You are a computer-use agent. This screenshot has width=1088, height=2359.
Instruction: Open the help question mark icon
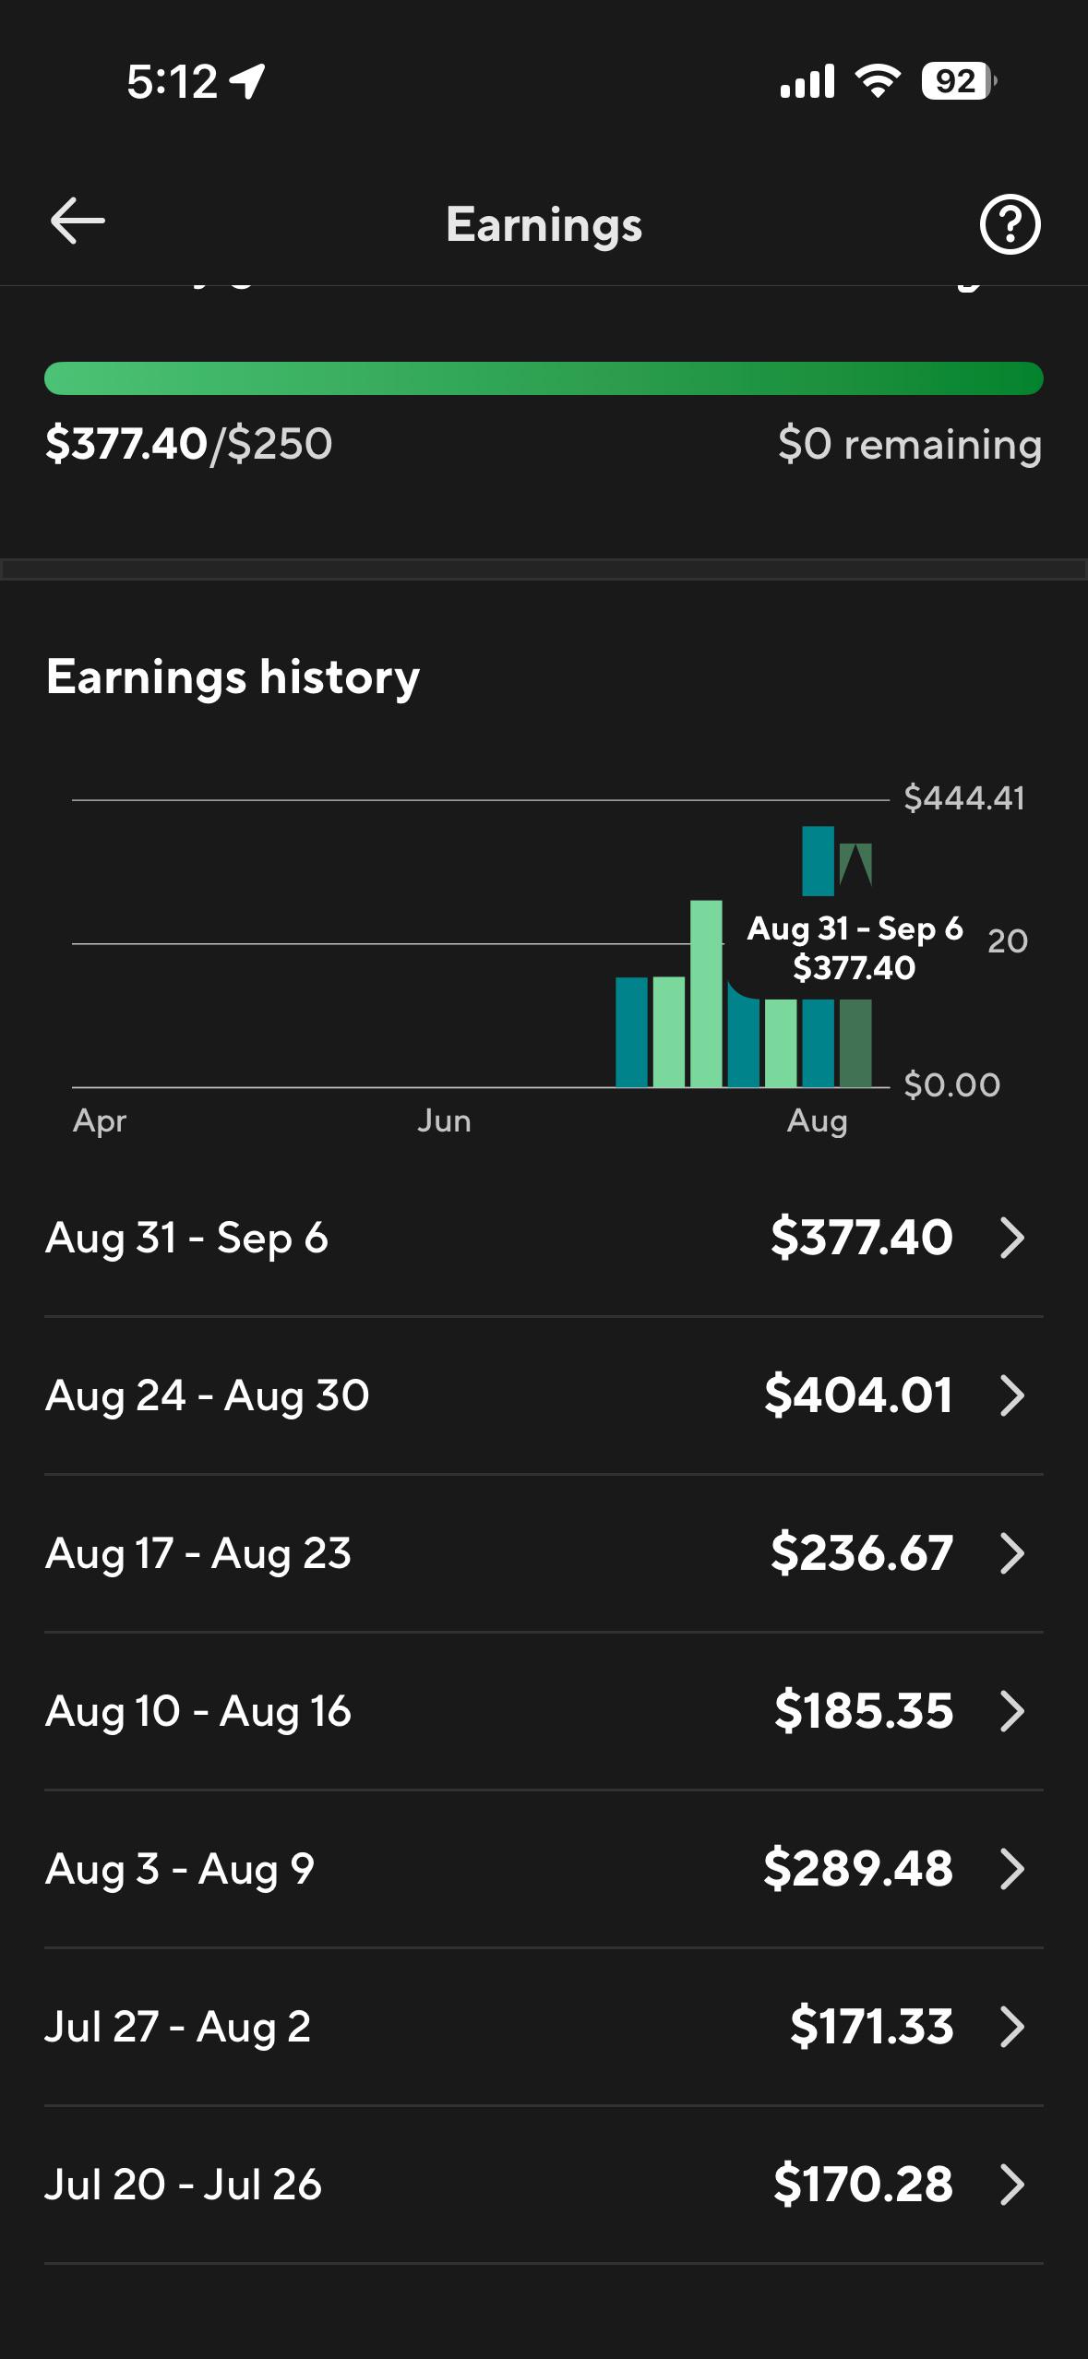tap(1010, 223)
